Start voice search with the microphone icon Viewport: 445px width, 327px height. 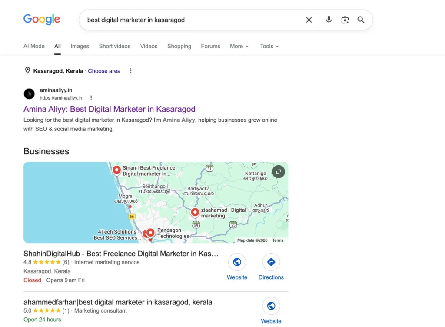(329, 20)
